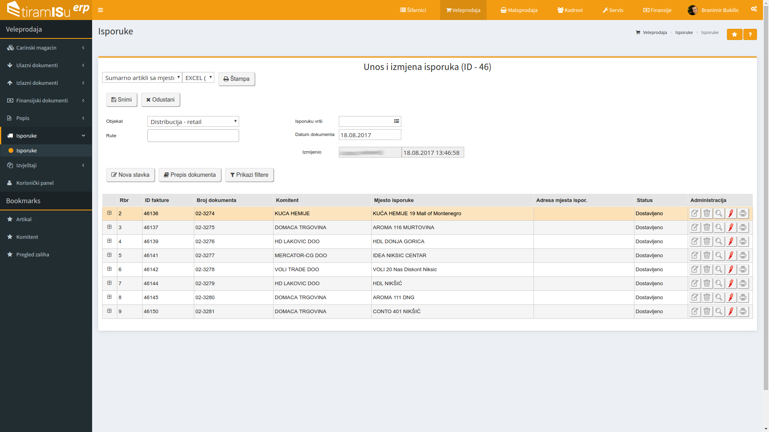Open the Maloprodaja top menu
Screen dimensions: 769x432
(x=519, y=10)
